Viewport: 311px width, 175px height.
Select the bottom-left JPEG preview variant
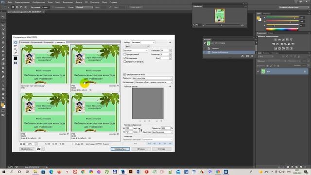click(45, 117)
